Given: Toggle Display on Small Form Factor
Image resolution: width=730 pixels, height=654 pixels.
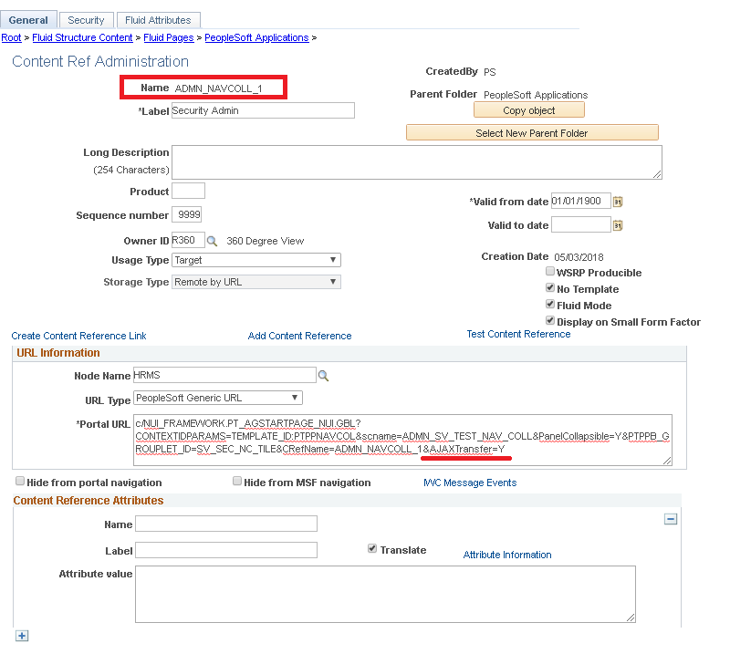Looking at the screenshot, I should 549,321.
